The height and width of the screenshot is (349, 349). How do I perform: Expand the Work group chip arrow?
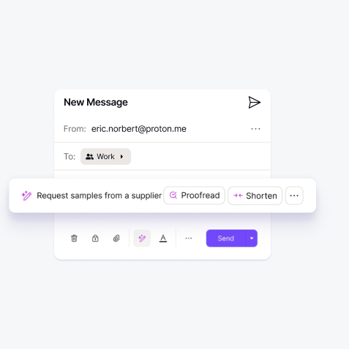[121, 157]
